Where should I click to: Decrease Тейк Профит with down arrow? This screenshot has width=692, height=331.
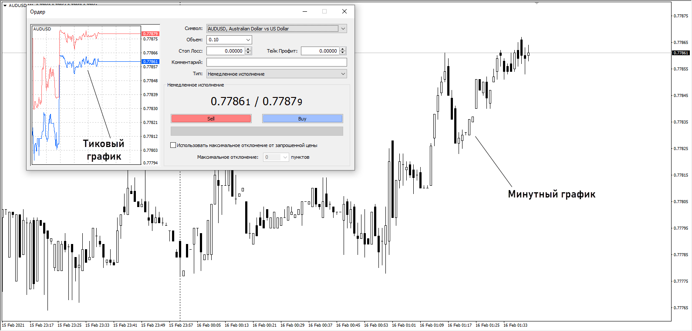(x=343, y=53)
